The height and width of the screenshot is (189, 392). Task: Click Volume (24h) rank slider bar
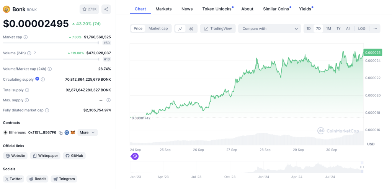pyautogui.click(x=51, y=59)
